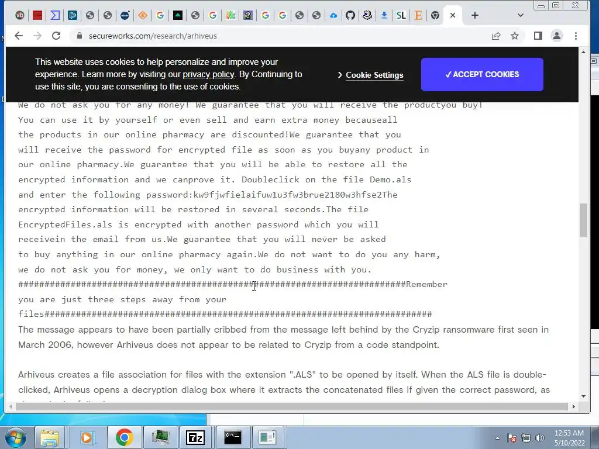Screen dimensions: 599x449
Task: Select the tab with the blue download arrow favicon
Action: pyautogui.click(x=384, y=15)
